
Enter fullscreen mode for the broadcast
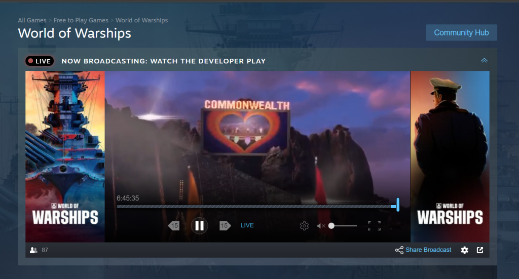375,226
